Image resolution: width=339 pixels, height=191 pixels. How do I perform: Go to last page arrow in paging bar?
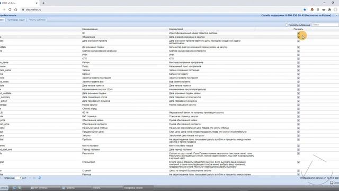34,178
